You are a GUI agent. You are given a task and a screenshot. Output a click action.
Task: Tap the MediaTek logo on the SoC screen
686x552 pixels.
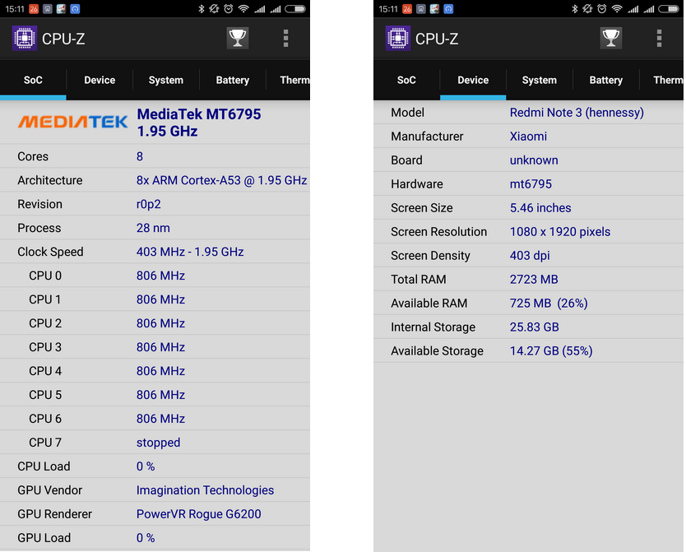tap(72, 122)
